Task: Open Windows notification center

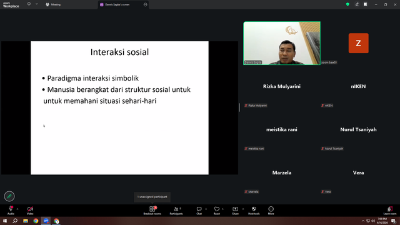Action: click(393, 221)
